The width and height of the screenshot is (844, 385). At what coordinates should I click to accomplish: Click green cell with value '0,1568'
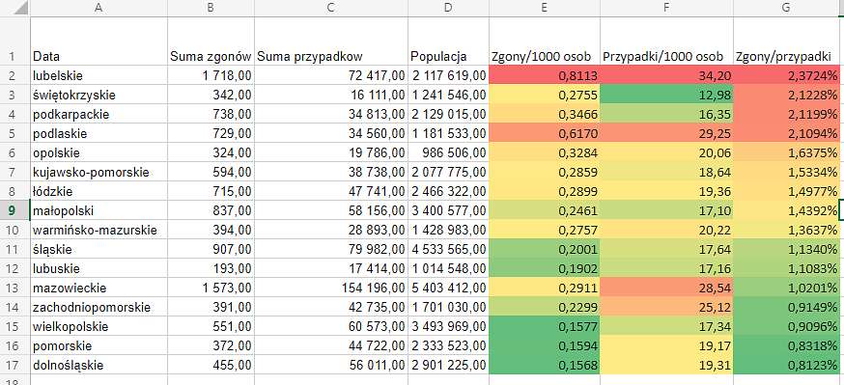pos(545,365)
